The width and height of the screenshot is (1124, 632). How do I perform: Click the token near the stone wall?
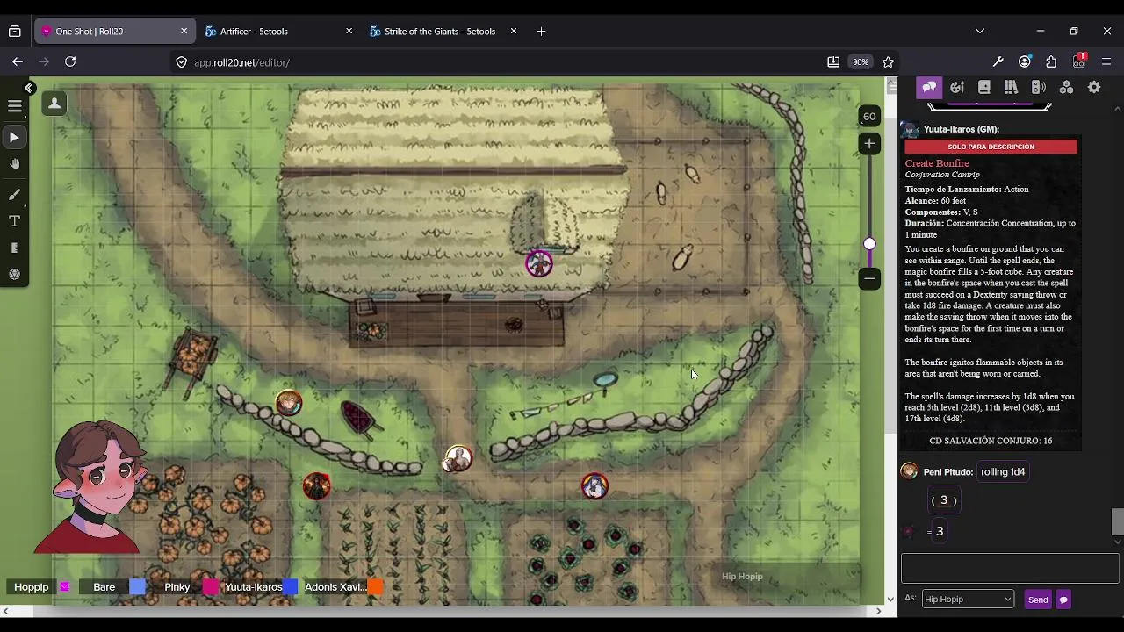point(289,403)
